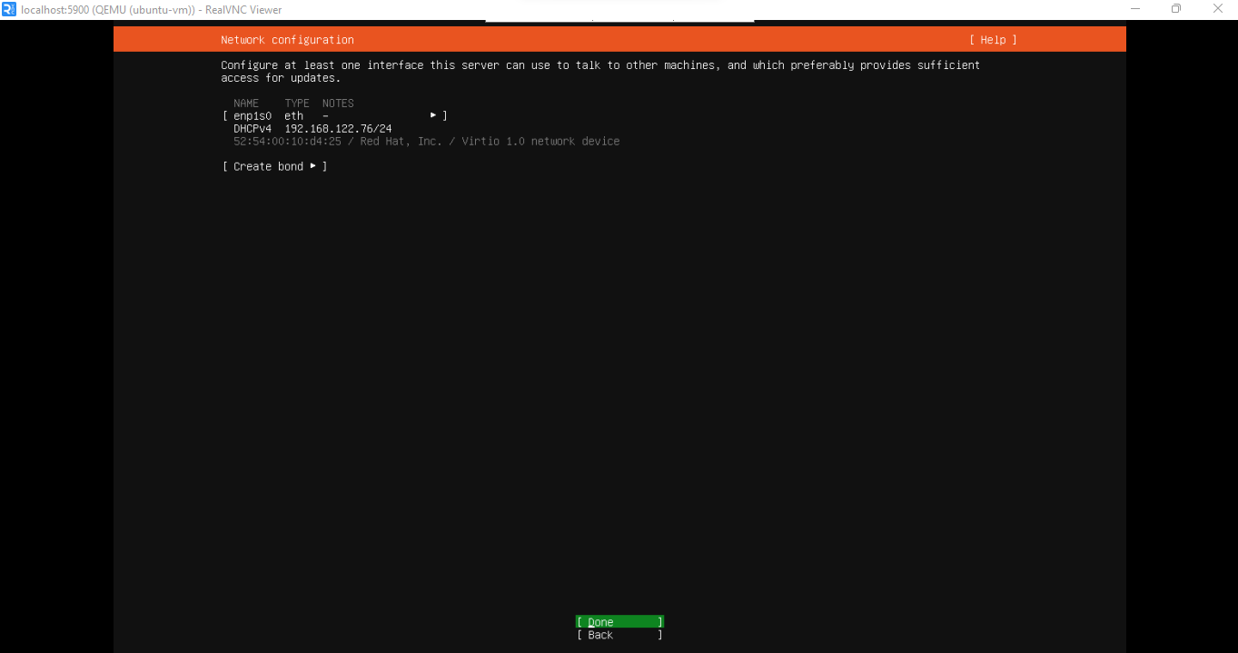
Task: Click the DHCPv4 label
Action: [x=253, y=129]
